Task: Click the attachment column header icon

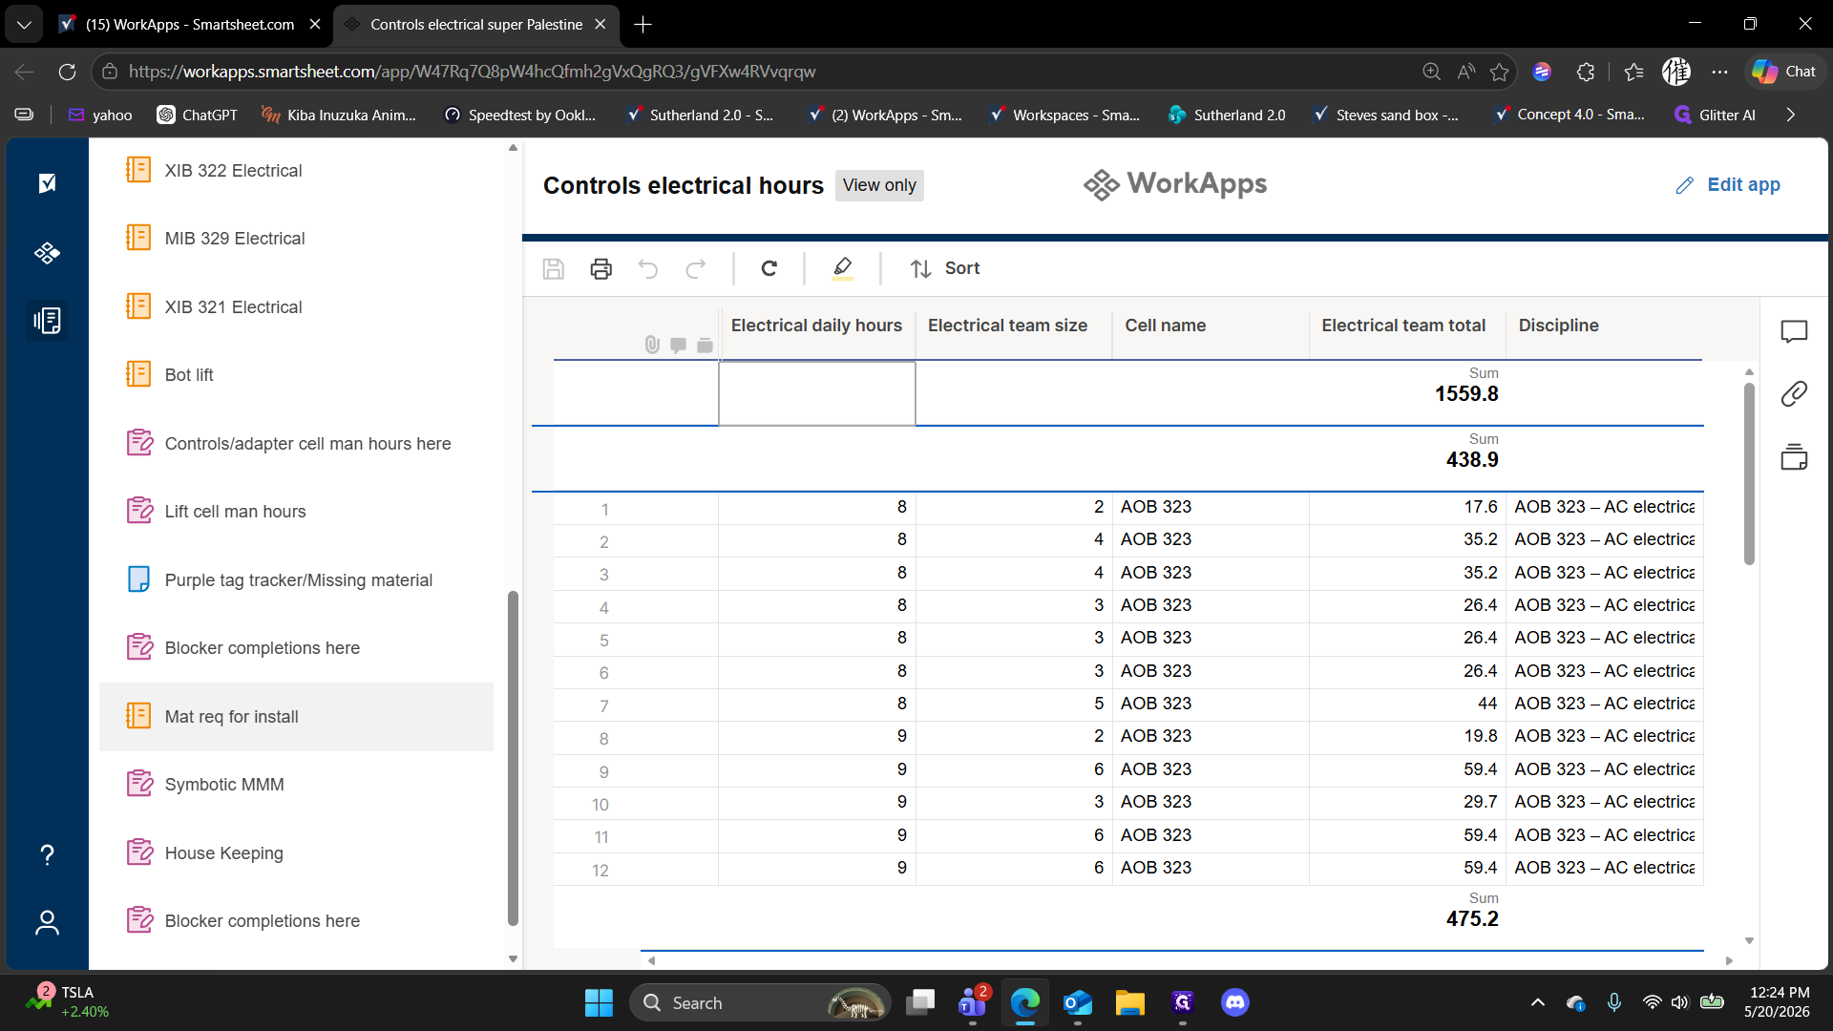Action: click(x=652, y=345)
